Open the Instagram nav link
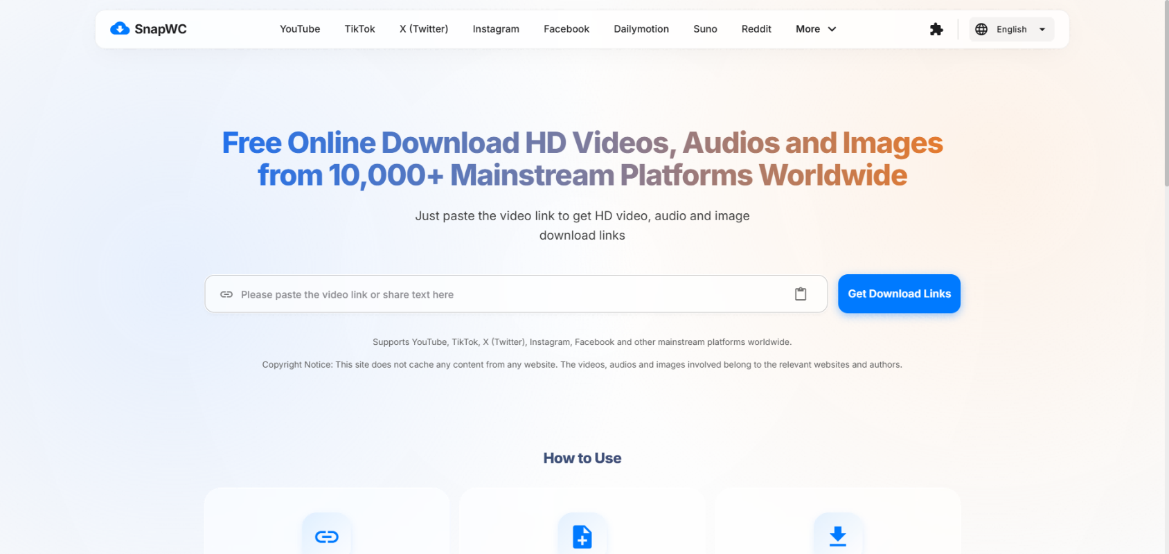The width and height of the screenshot is (1169, 554). pos(496,29)
